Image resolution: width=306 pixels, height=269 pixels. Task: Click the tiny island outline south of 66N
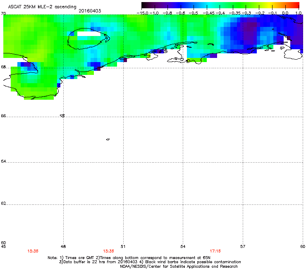coord(108,139)
